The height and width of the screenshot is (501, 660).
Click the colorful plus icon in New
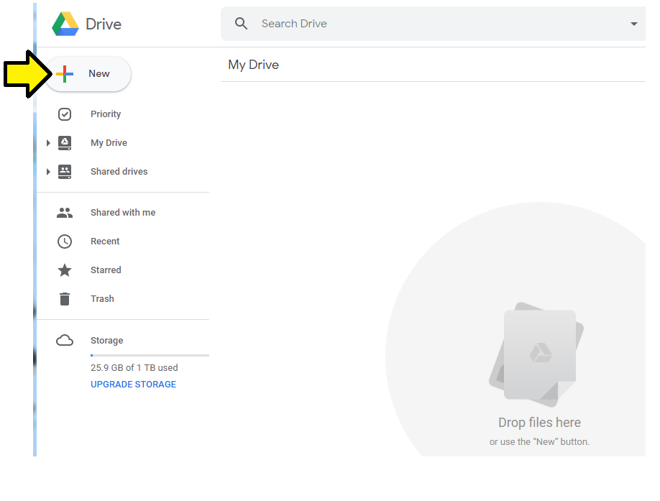(65, 74)
